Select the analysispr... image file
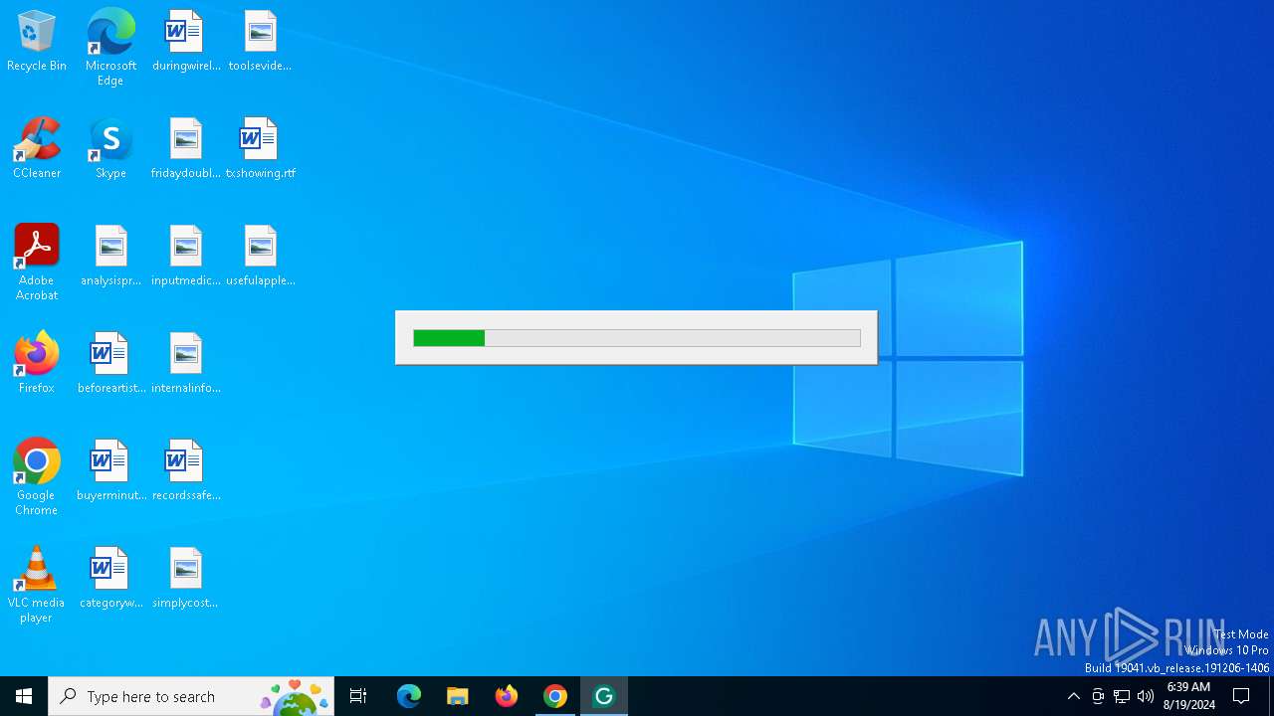 pos(110,257)
